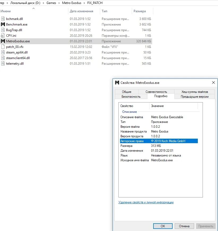Select the BugTrap.dll file name
This screenshot has height=231, width=218.
pos(14,30)
